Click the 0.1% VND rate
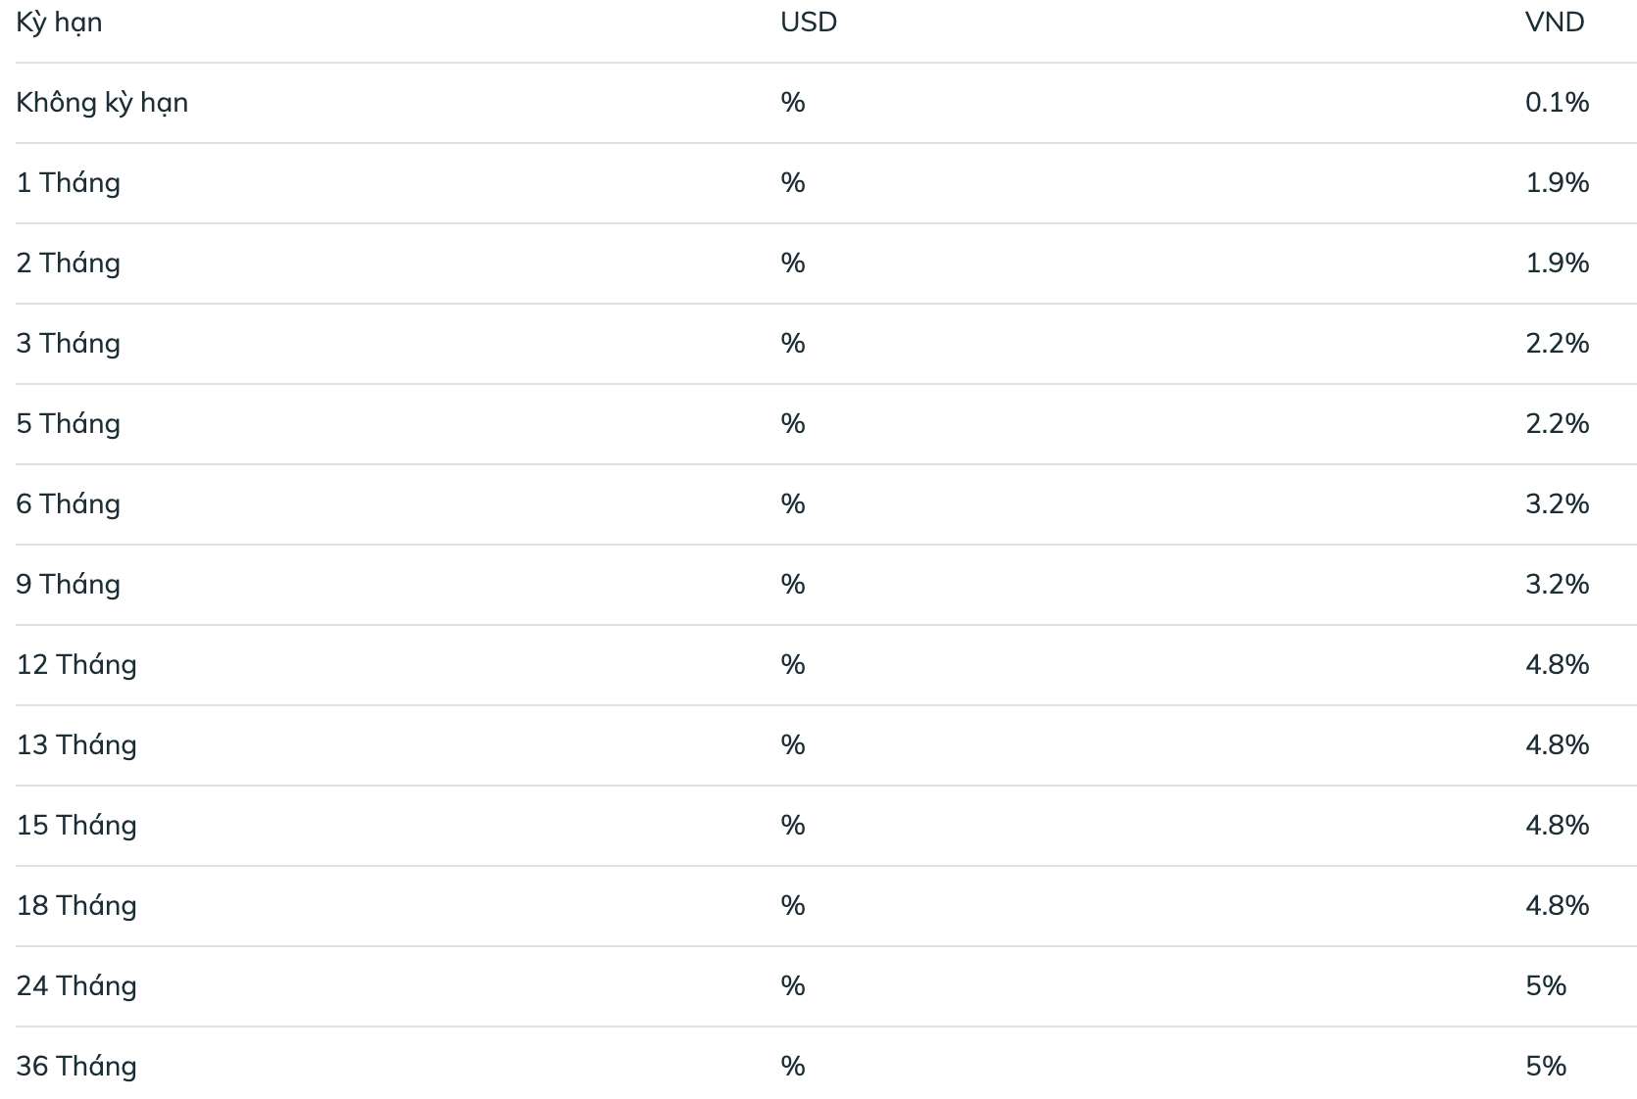Screen dimensions: 1637x1099 click(1557, 103)
